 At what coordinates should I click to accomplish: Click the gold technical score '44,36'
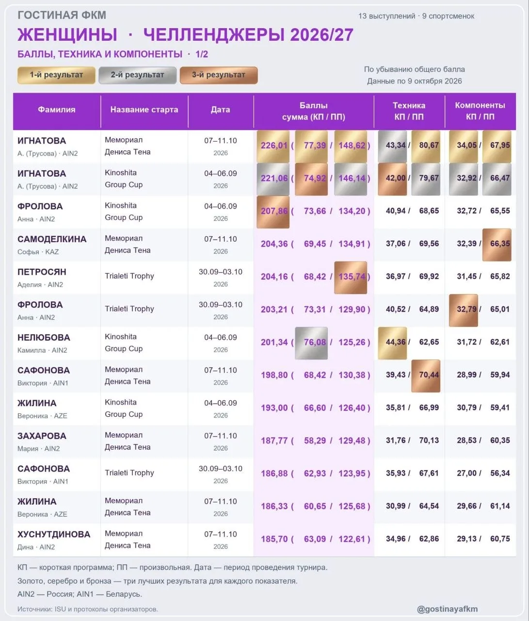pyautogui.click(x=392, y=343)
